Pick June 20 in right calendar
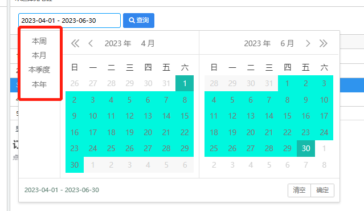The height and width of the screenshot is (211, 364). [x=251, y=132]
